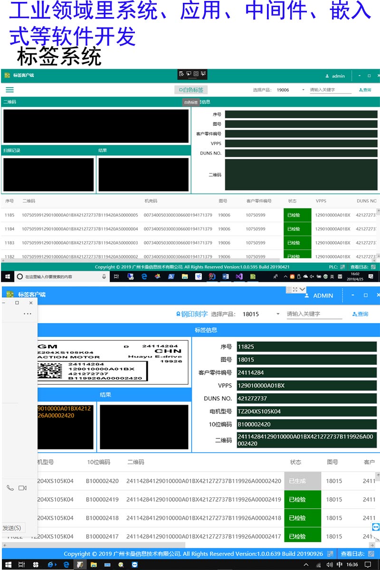Screen dimensions: 380x570
Task: Click the blue window's 查询 search button
Action: (360, 314)
